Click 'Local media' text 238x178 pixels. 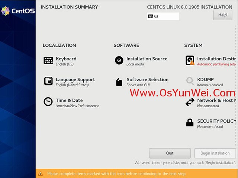pyautogui.click(x=135, y=64)
